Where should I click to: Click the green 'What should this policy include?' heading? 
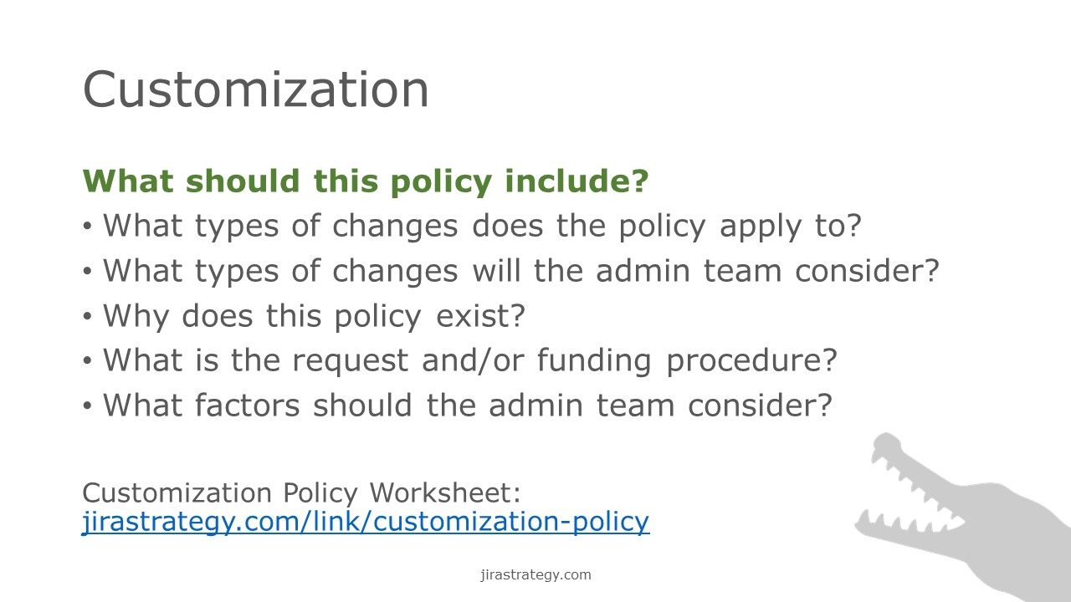(x=366, y=181)
